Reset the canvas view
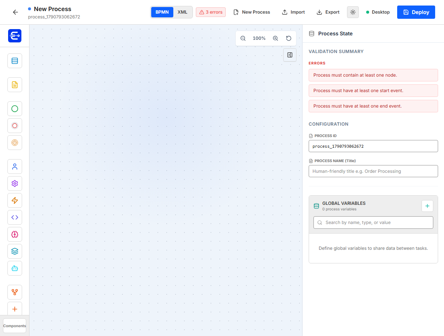The width and height of the screenshot is (444, 336). coord(289,38)
